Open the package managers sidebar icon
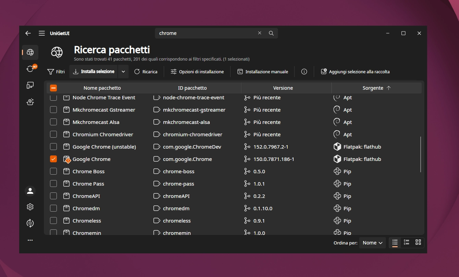This screenshot has width=459, height=277. (x=30, y=223)
